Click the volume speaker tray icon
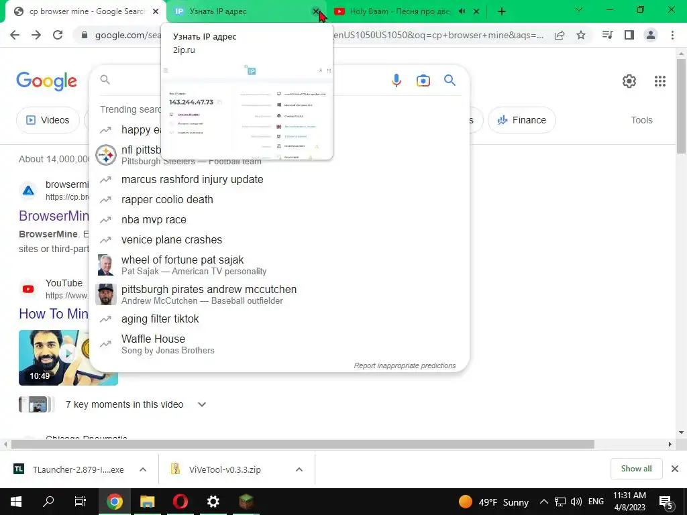 [x=576, y=502]
